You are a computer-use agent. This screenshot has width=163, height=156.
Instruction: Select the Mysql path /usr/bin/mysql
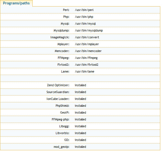point(85,24)
